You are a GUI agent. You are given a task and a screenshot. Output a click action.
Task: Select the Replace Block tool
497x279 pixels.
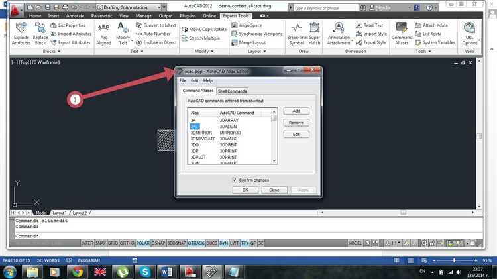(x=40, y=34)
